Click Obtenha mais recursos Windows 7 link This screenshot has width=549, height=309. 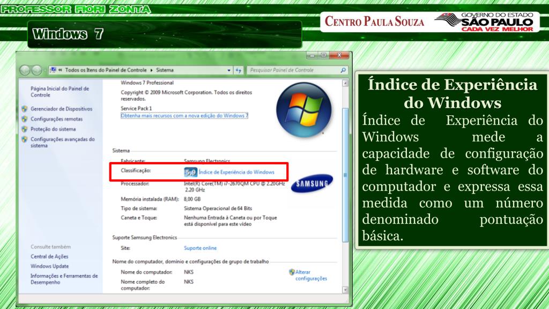pos(184,116)
